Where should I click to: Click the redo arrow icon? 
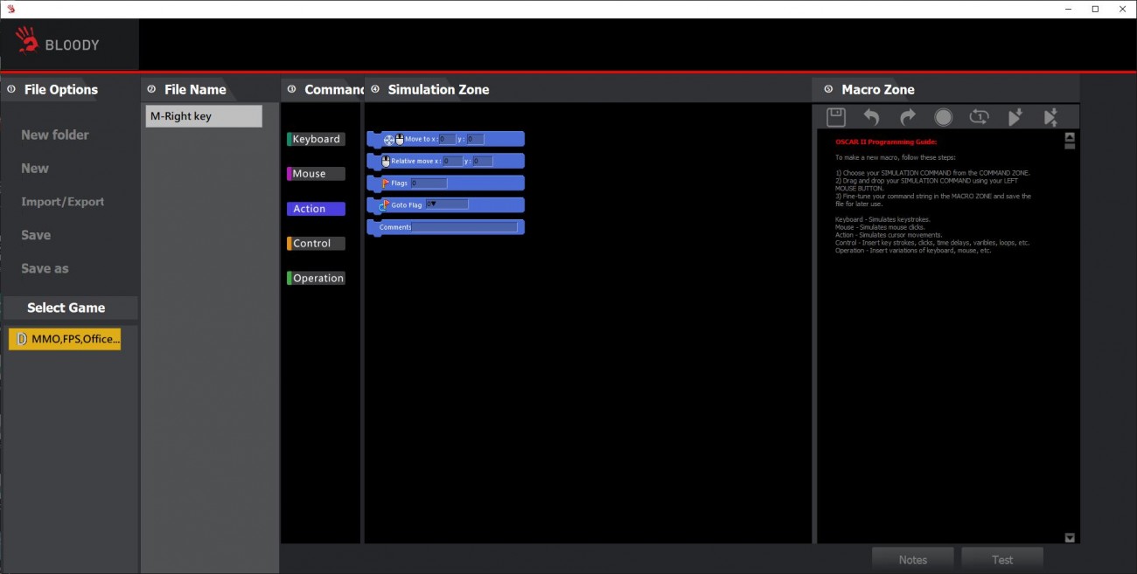tap(907, 117)
